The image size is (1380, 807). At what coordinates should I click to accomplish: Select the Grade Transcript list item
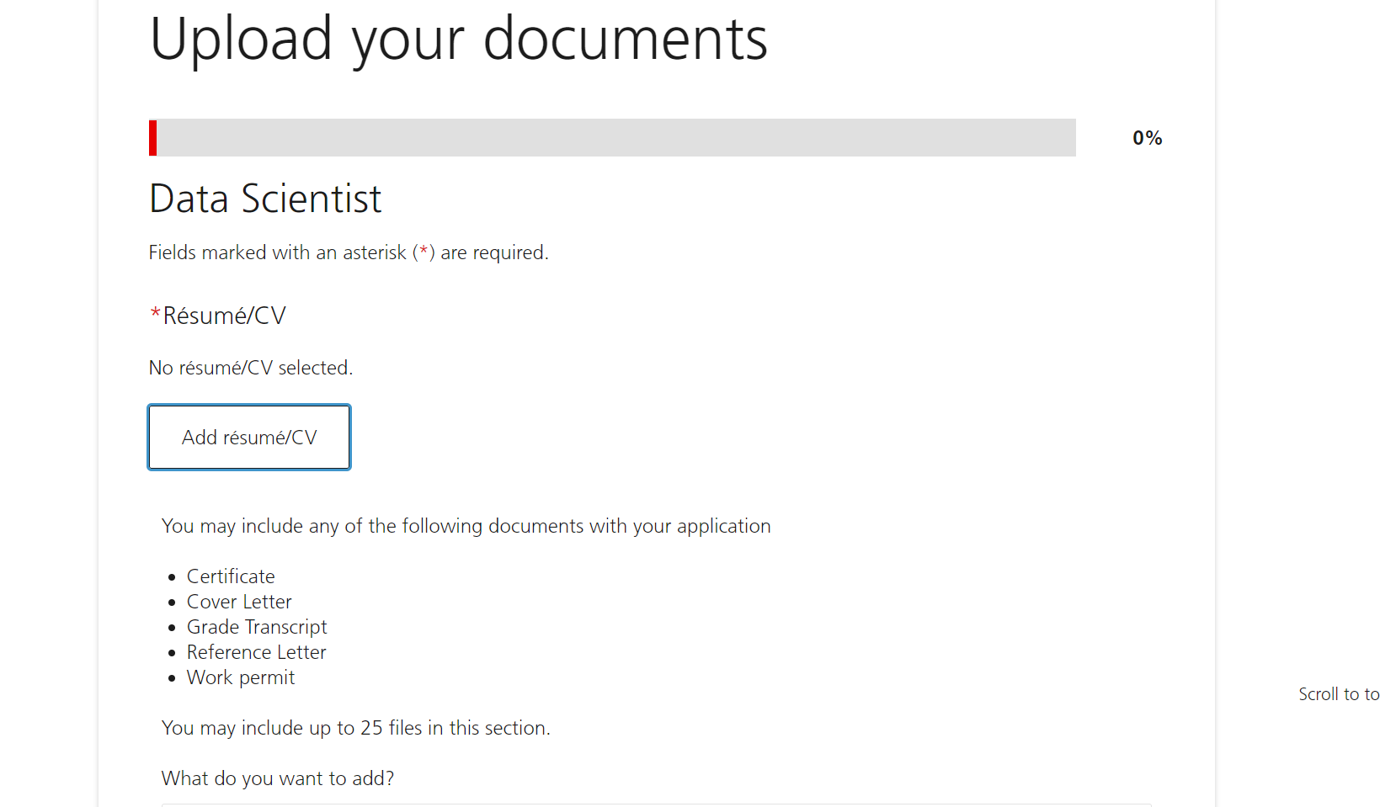tap(257, 627)
